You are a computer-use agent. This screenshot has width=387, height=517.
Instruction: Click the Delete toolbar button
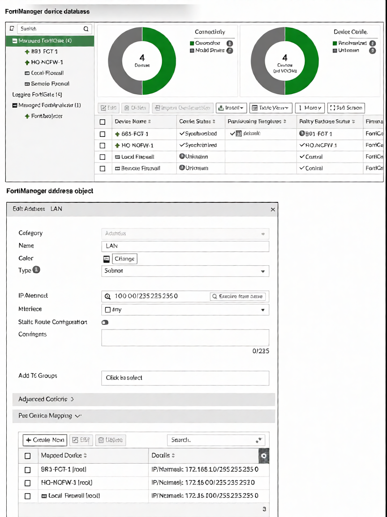tap(135, 108)
